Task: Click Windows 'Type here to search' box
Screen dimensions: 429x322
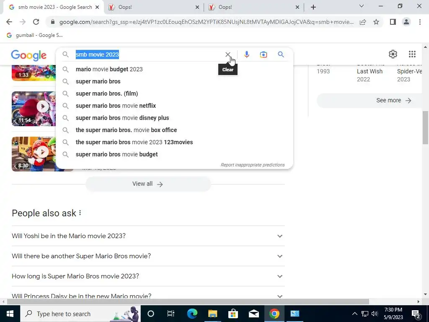Action: tap(80, 314)
